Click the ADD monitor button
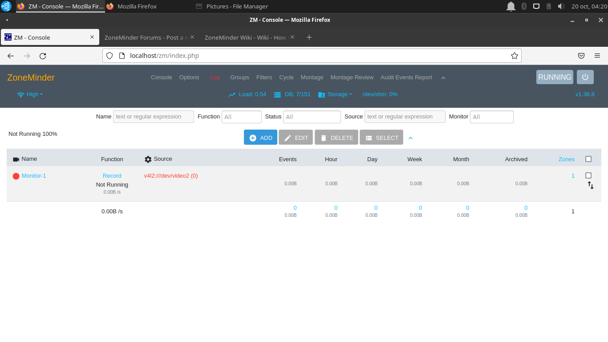Image resolution: width=608 pixels, height=342 pixels. coord(260,138)
